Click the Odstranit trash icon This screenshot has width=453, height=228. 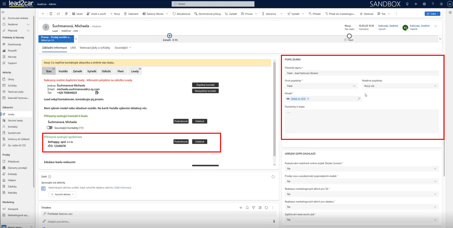(x=126, y=14)
